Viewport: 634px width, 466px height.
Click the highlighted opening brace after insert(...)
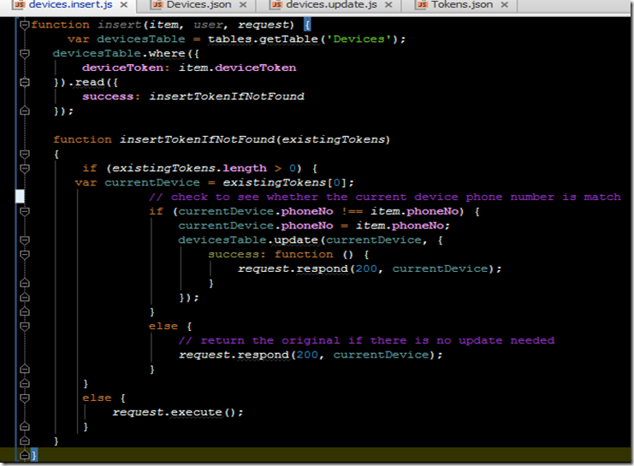(307, 25)
